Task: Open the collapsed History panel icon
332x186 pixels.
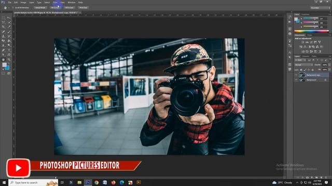Action: pyautogui.click(x=289, y=17)
